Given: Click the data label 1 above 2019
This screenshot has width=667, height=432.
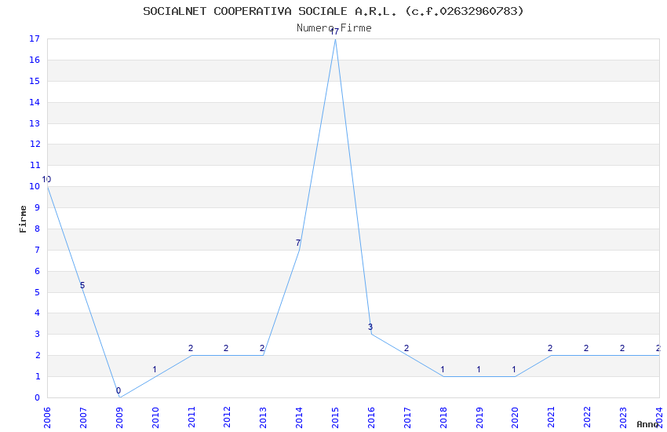Looking at the screenshot, I should point(479,369).
